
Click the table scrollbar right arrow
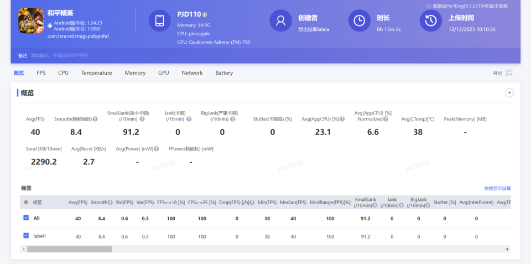[507, 249]
